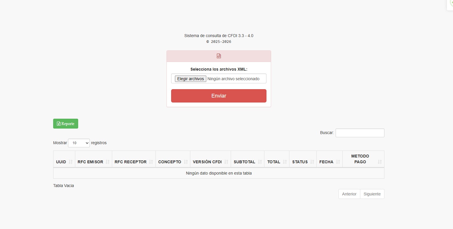This screenshot has width=453, height=229.
Task: Click the green extension badge at top right
Action: [451, 3]
